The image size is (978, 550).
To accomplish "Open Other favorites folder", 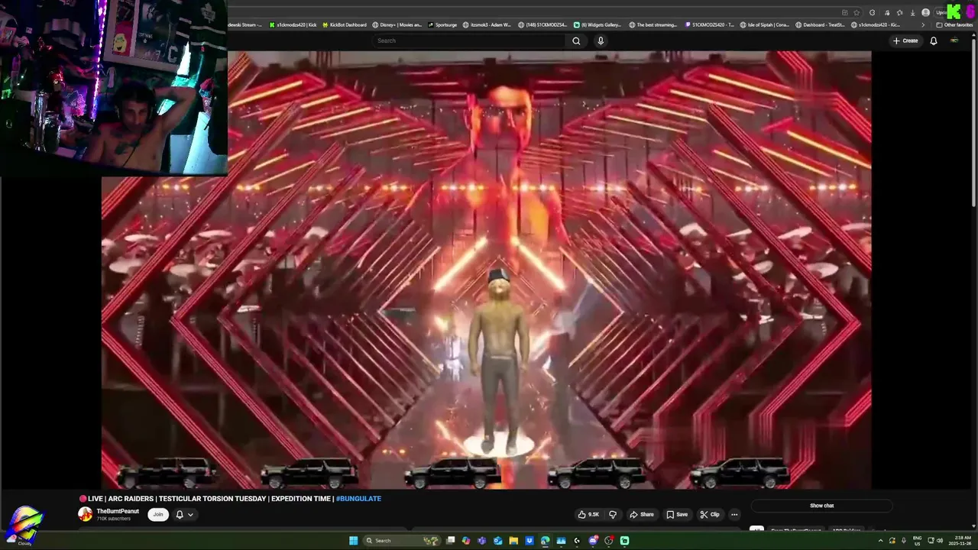I will pyautogui.click(x=954, y=25).
